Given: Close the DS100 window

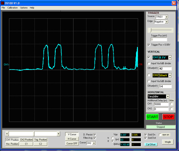Looking at the screenshot, I should [x=174, y=3].
